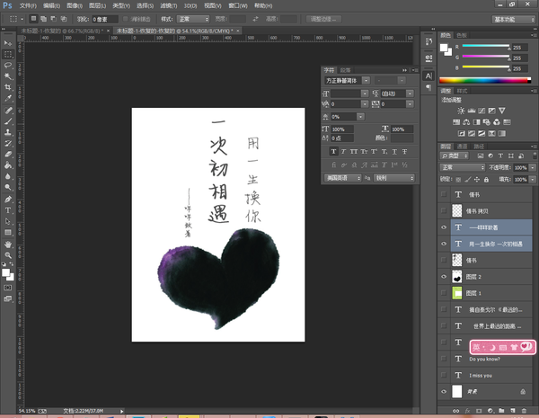Select the Horizontal Type tool

(x=8, y=210)
